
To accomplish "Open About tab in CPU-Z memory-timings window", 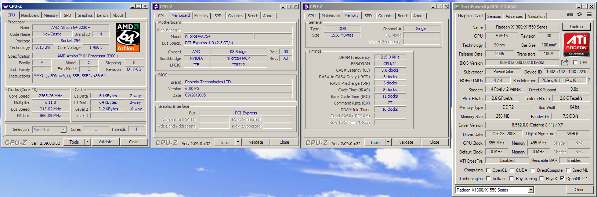I will click(419, 16).
